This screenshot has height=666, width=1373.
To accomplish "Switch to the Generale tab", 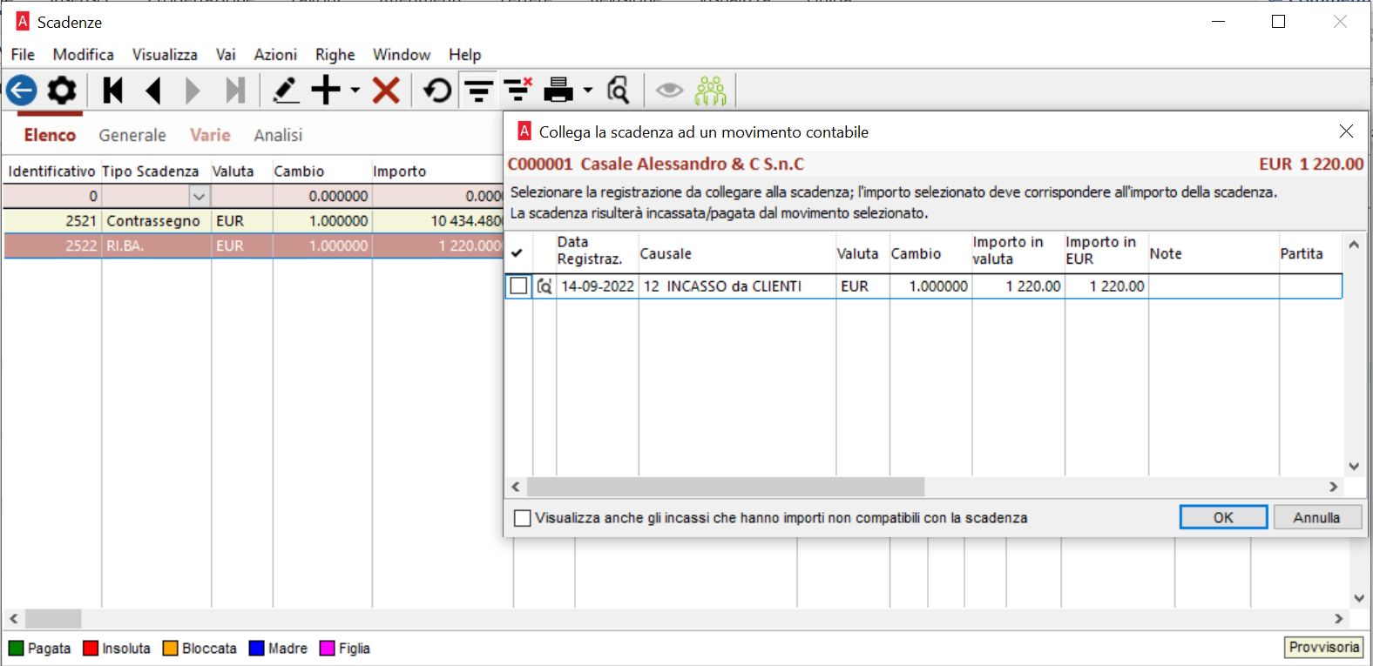I will point(132,135).
